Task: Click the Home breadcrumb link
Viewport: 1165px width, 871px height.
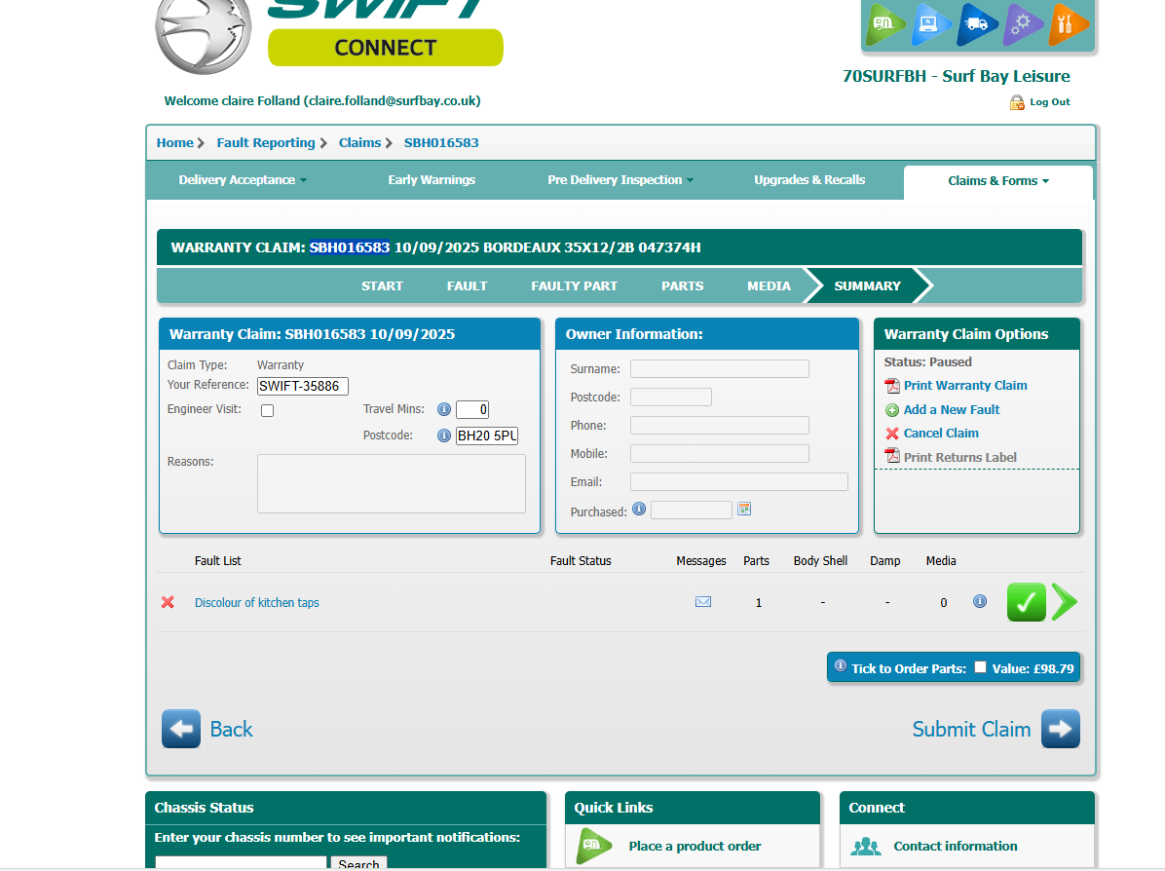Action: 174,142
